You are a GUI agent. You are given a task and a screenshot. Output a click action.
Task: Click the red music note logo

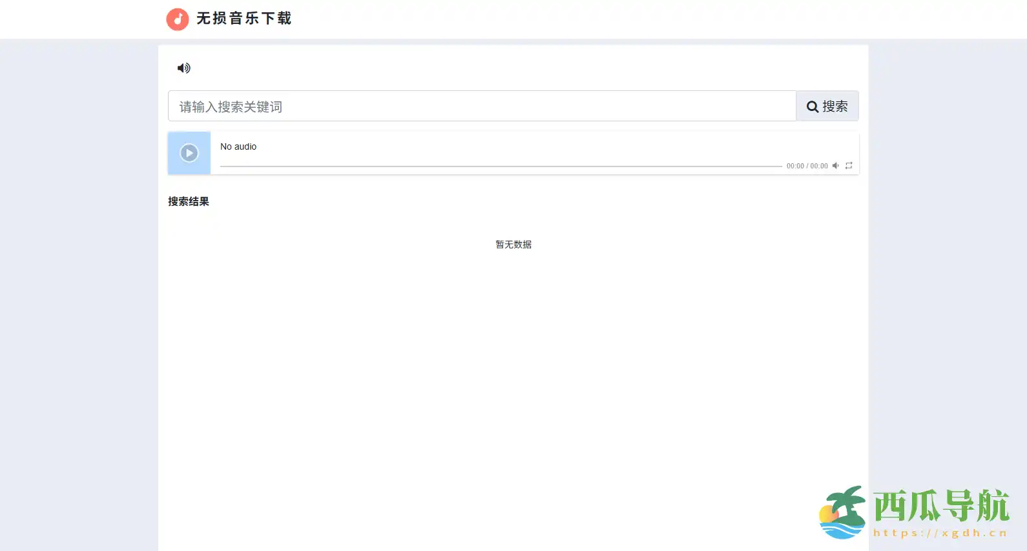pos(178,19)
